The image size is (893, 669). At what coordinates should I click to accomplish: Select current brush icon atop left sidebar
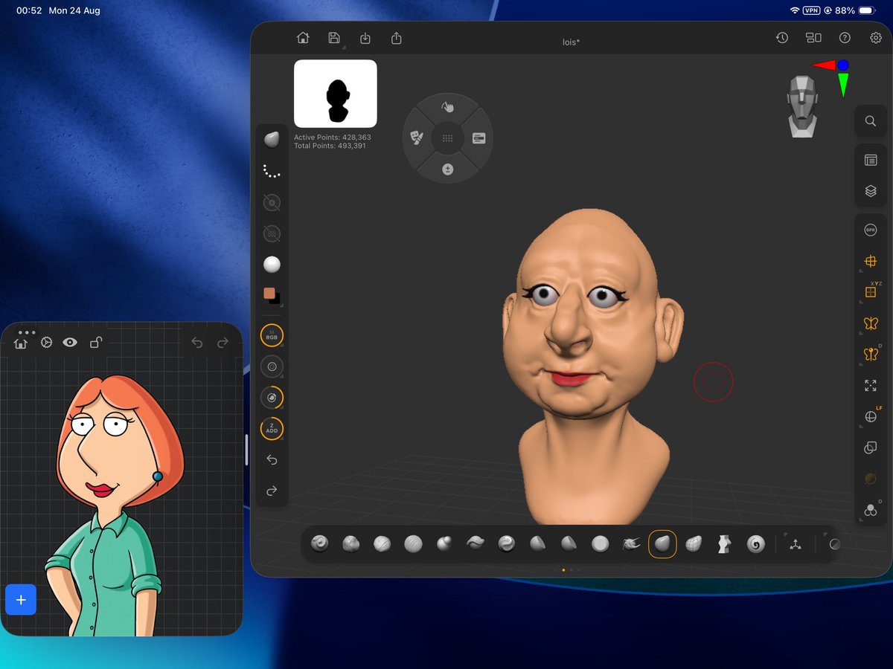point(272,140)
